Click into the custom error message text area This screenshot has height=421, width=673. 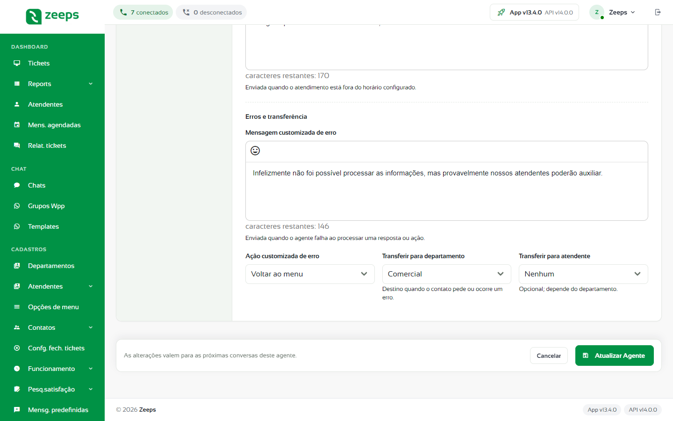click(447, 191)
